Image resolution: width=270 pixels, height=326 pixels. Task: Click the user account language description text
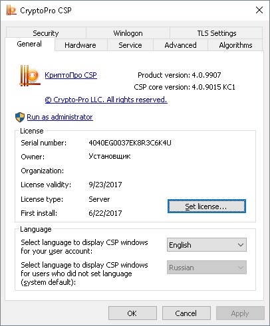(x=84, y=246)
